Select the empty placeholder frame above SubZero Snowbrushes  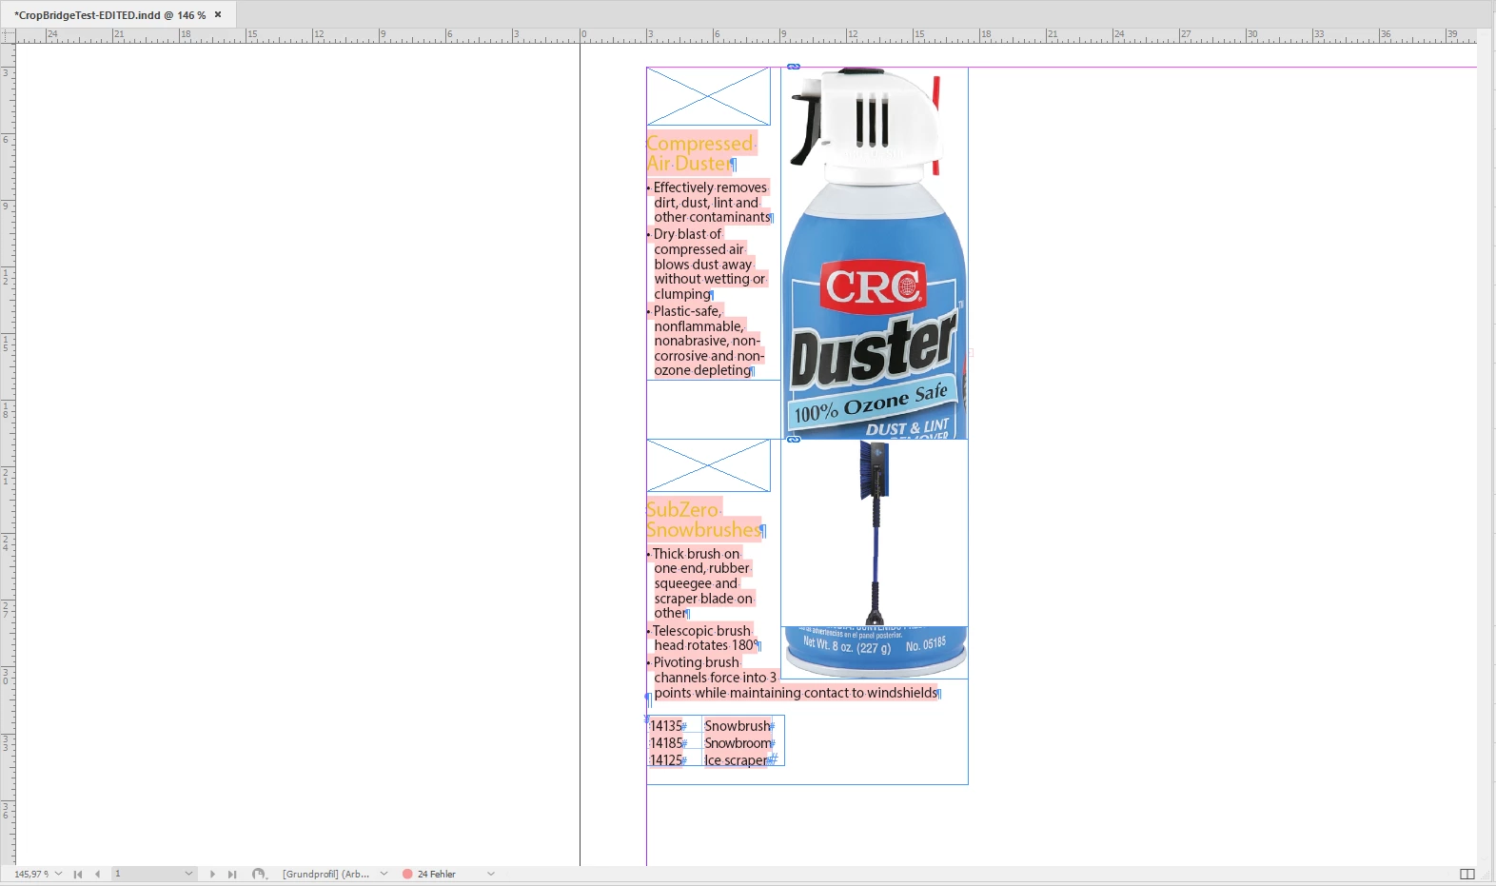pyautogui.click(x=708, y=465)
